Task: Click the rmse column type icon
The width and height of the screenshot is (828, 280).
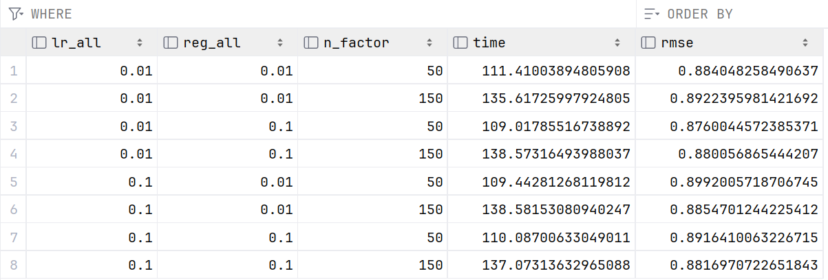Action: point(648,43)
